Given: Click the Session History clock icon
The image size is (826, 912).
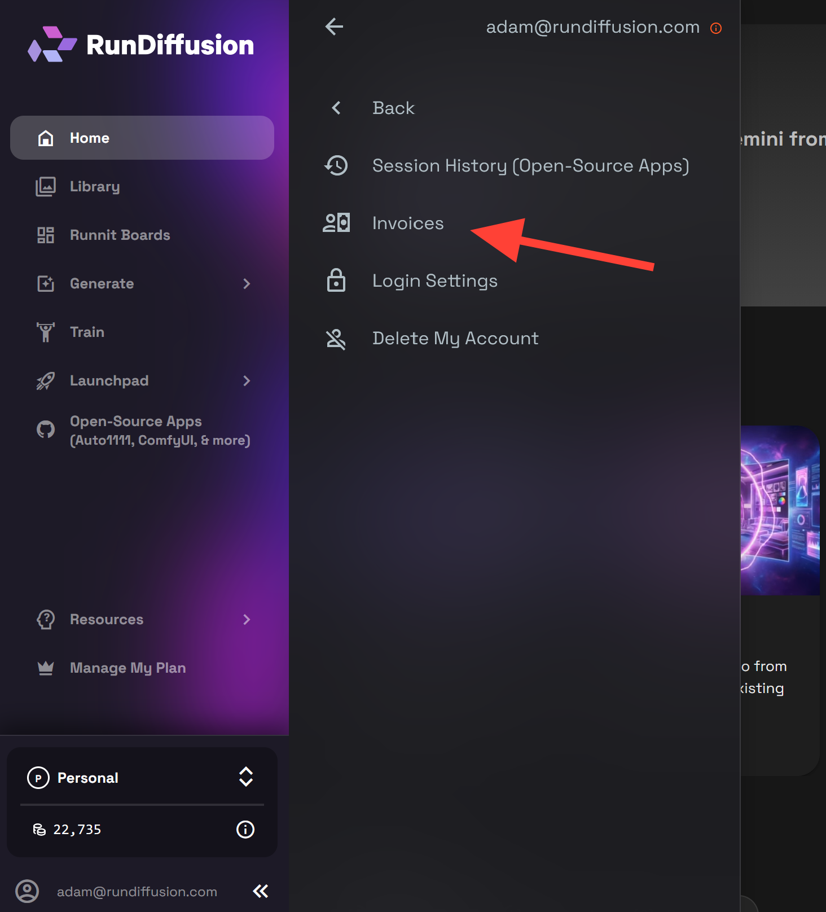Looking at the screenshot, I should (336, 165).
